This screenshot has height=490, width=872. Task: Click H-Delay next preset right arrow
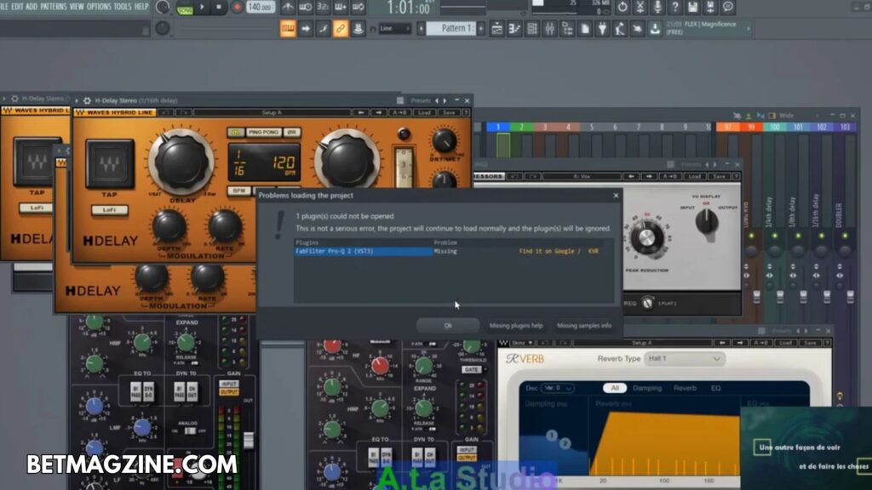click(379, 113)
